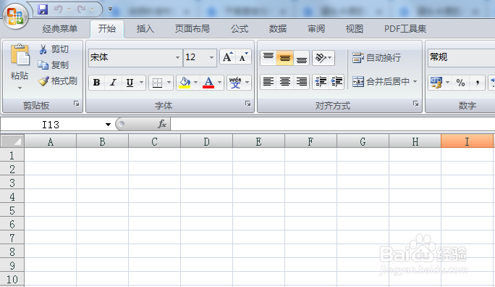Open the PDF工具集 tab
495x287 pixels.
(405, 29)
